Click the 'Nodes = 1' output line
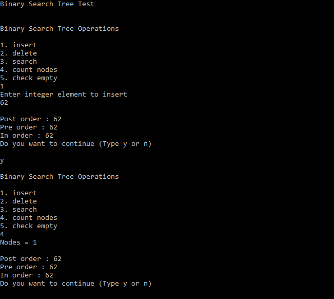The width and height of the screenshot is (334, 299). click(18, 242)
